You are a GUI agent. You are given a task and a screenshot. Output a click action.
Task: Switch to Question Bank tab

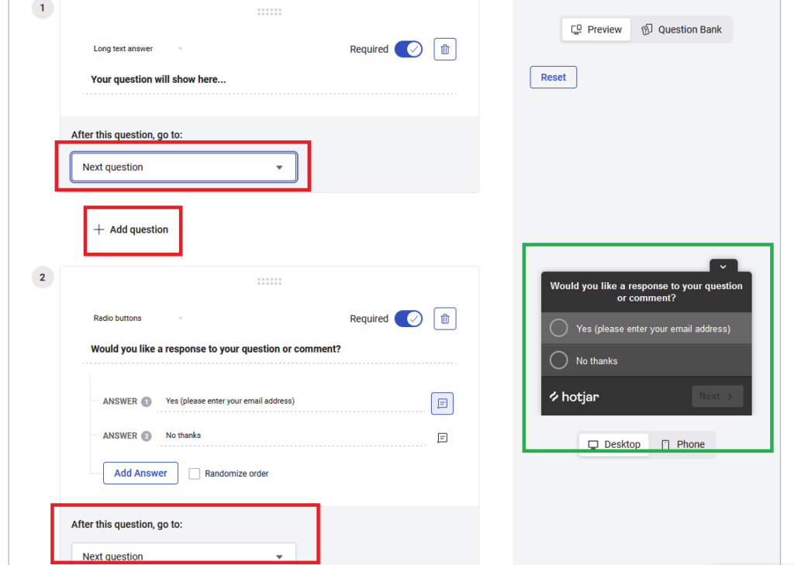click(682, 29)
